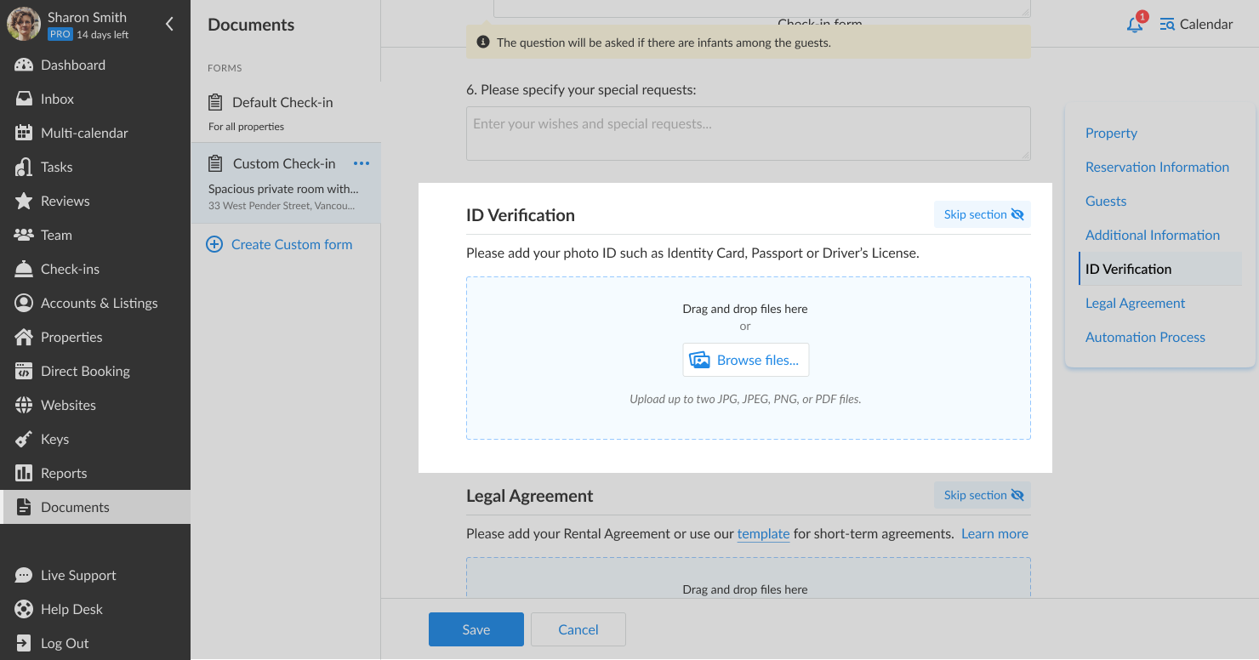Screen dimensions: 1259x660
Task: Open Live Support chat
Action: (78, 575)
